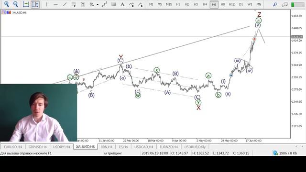306x172 pixels.
Task: Select the vertical line drawing tool
Action: coord(47,4)
